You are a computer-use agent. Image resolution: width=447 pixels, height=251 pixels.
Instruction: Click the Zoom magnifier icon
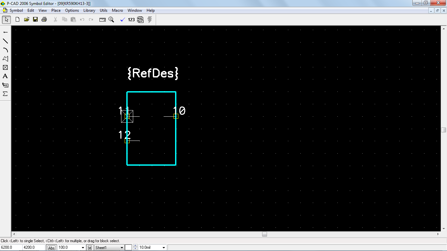(x=111, y=20)
